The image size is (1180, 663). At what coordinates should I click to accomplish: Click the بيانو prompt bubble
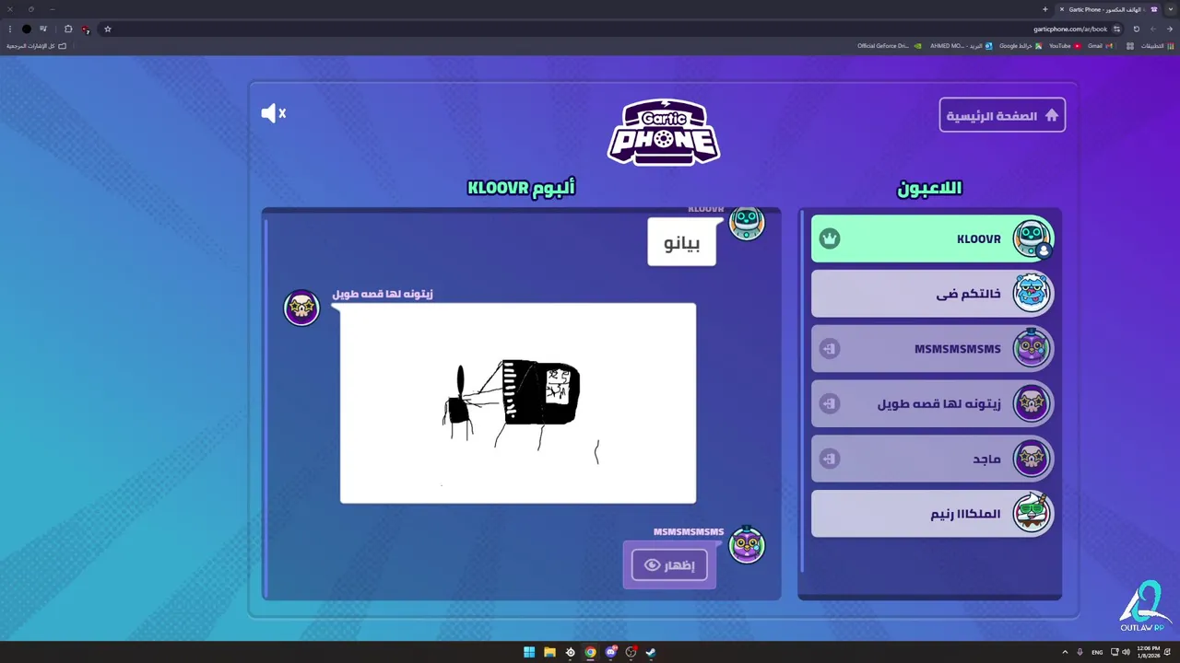click(682, 242)
